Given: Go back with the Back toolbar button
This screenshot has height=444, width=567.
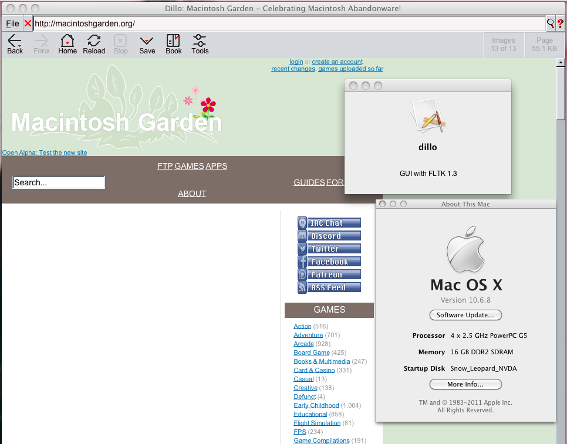Looking at the screenshot, I should [15, 45].
